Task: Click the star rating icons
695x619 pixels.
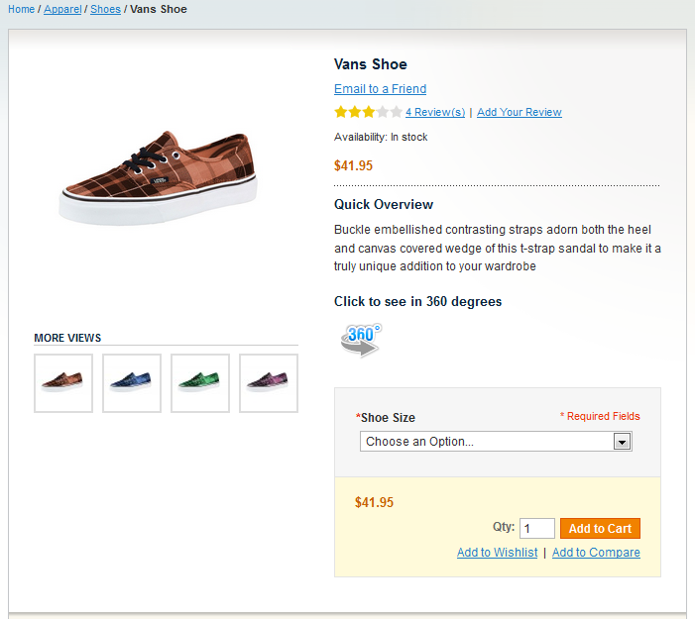Action: 369,112
